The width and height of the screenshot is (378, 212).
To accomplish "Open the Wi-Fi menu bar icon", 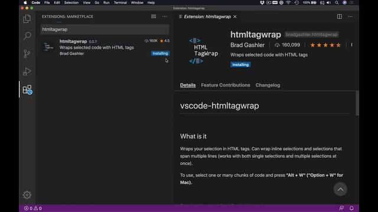I will 288,2.
